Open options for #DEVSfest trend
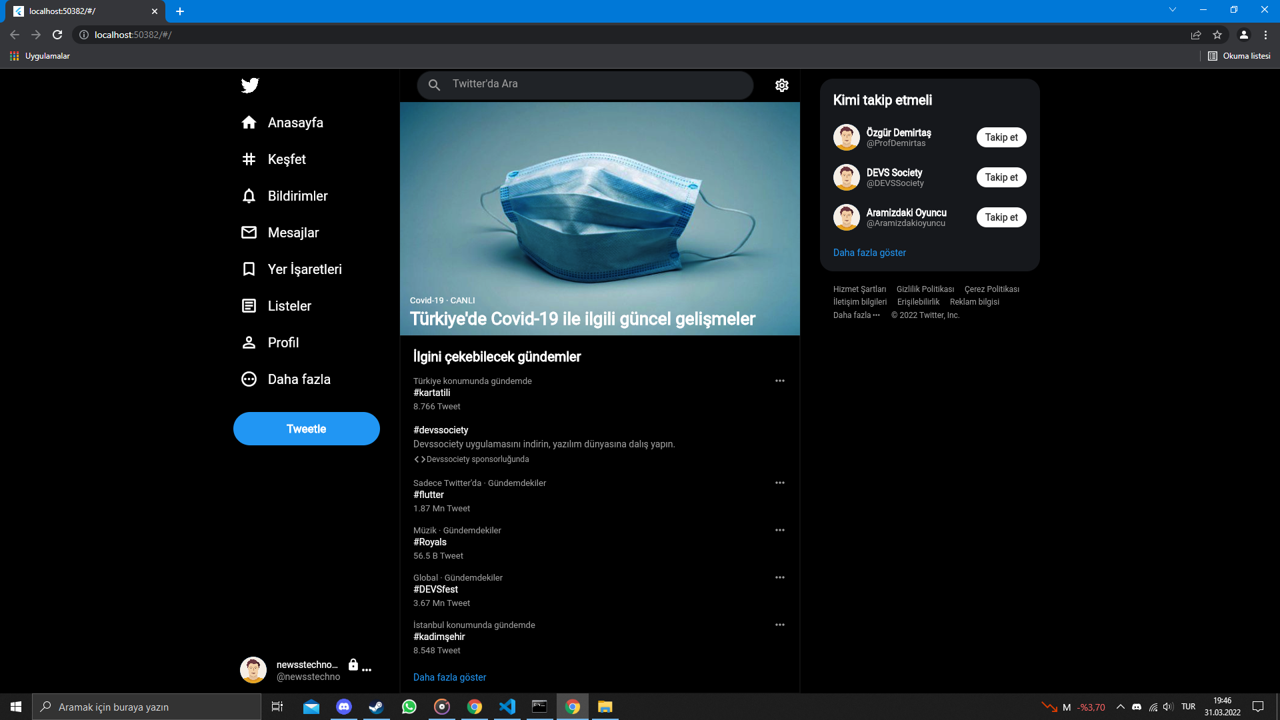Image resolution: width=1280 pixels, height=720 pixels. 780,577
